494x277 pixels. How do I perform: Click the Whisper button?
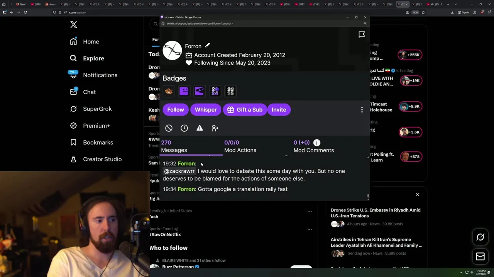[x=206, y=110]
